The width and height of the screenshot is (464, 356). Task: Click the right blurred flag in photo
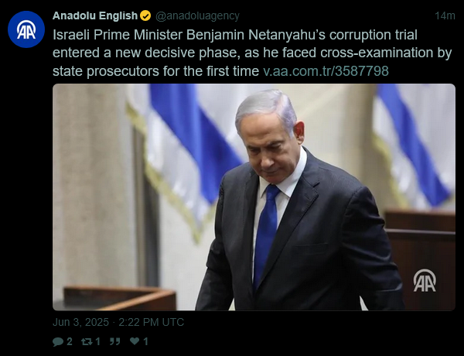click(x=415, y=146)
